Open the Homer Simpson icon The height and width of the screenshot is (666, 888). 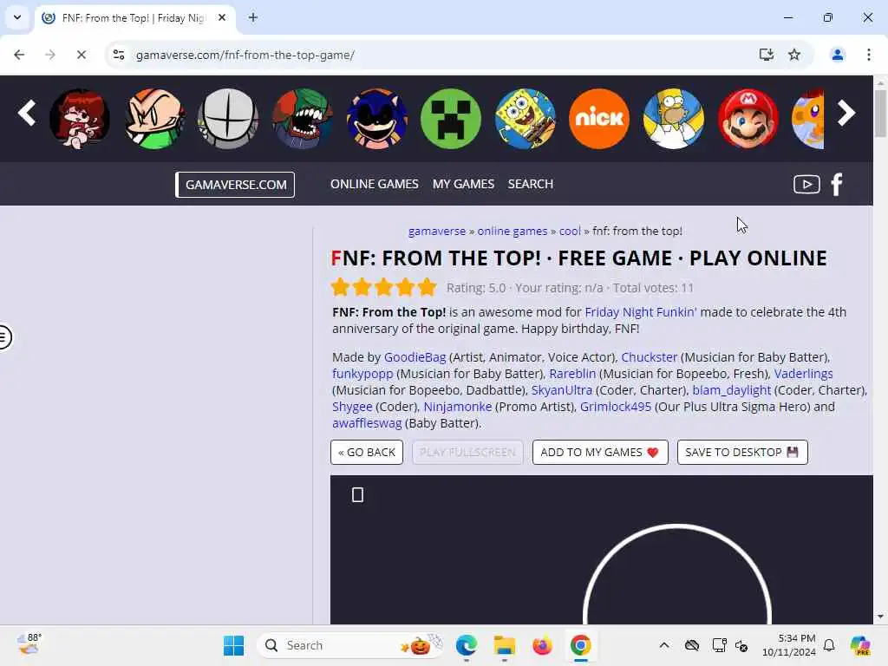point(673,119)
